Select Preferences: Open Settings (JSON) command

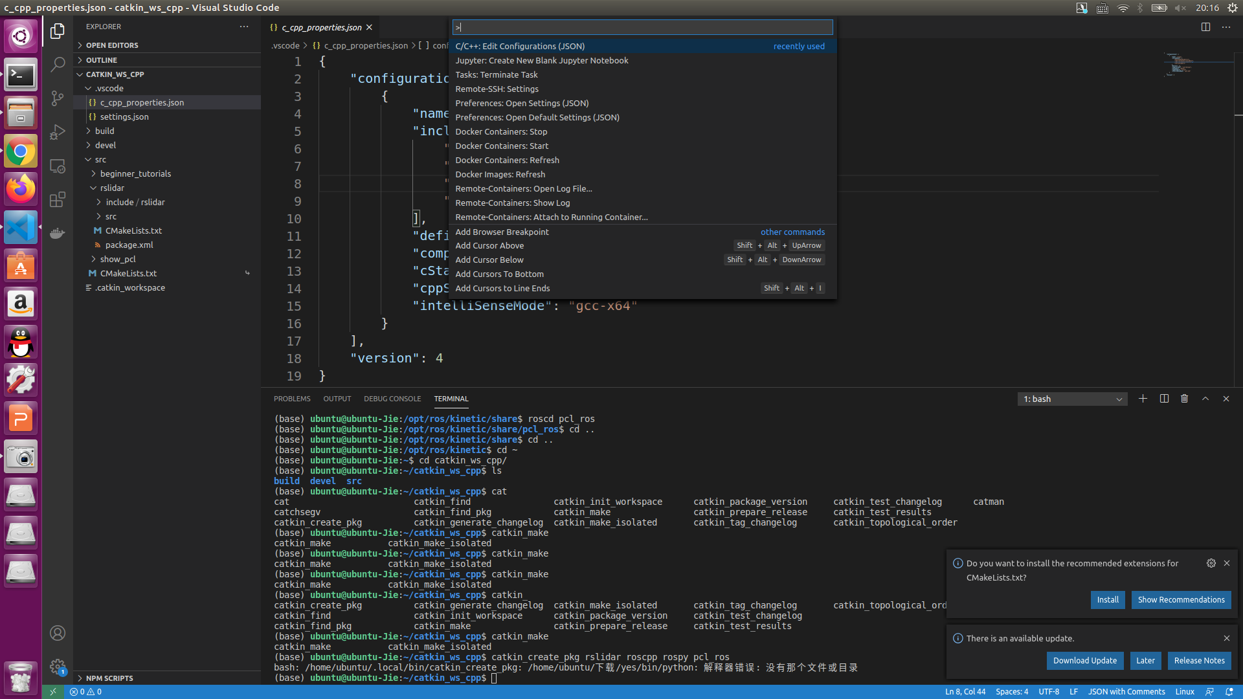pos(522,103)
